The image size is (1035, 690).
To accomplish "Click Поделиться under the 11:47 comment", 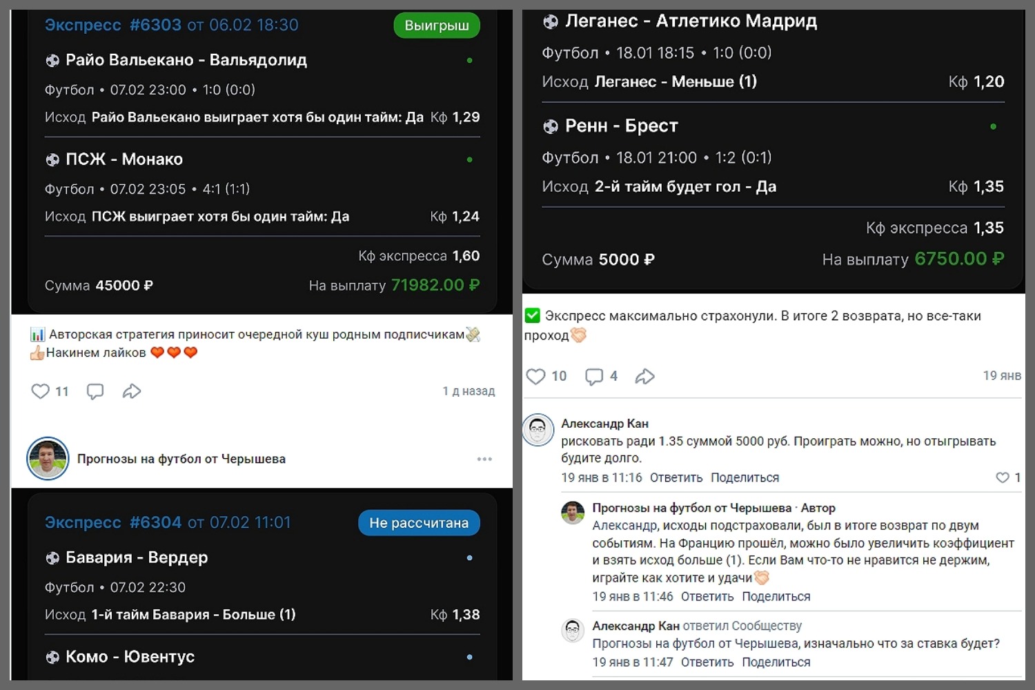I will point(776,662).
